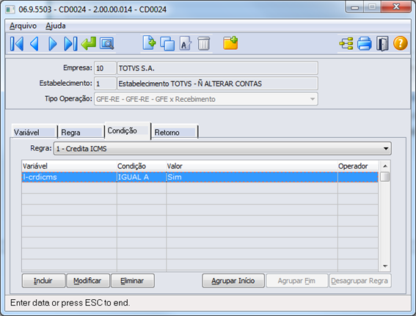
Task: Open the Ajuda menu
Action: (x=56, y=26)
